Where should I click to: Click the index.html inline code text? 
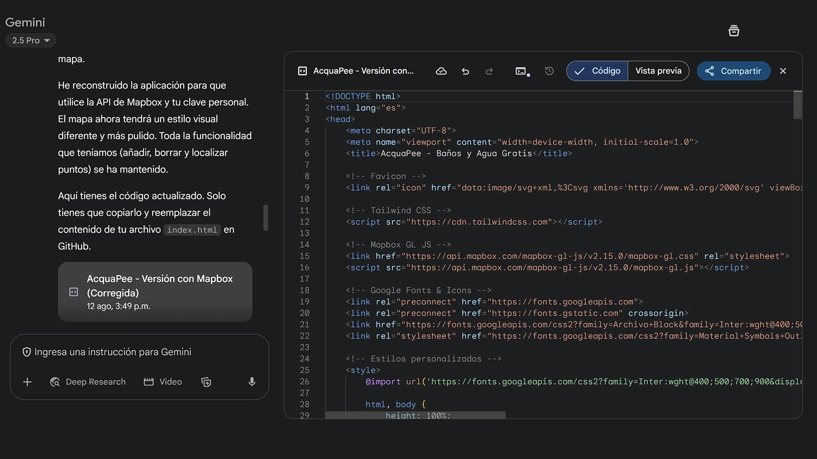click(192, 230)
